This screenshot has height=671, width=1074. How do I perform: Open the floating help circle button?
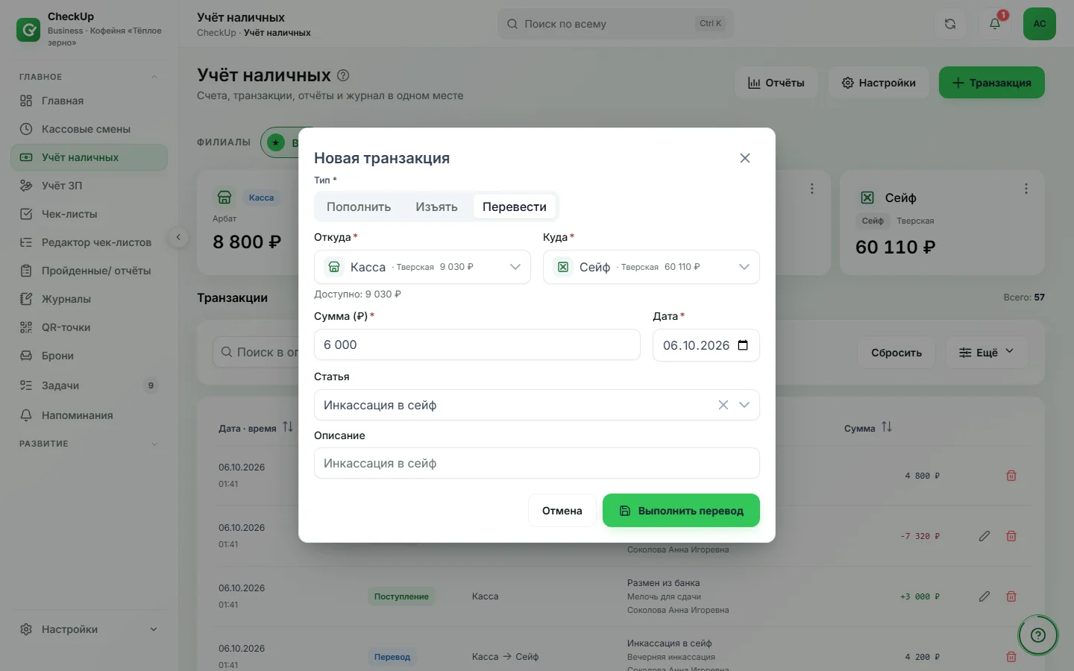coord(1038,635)
